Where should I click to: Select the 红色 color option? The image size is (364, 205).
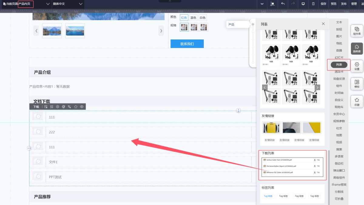[184, 18]
